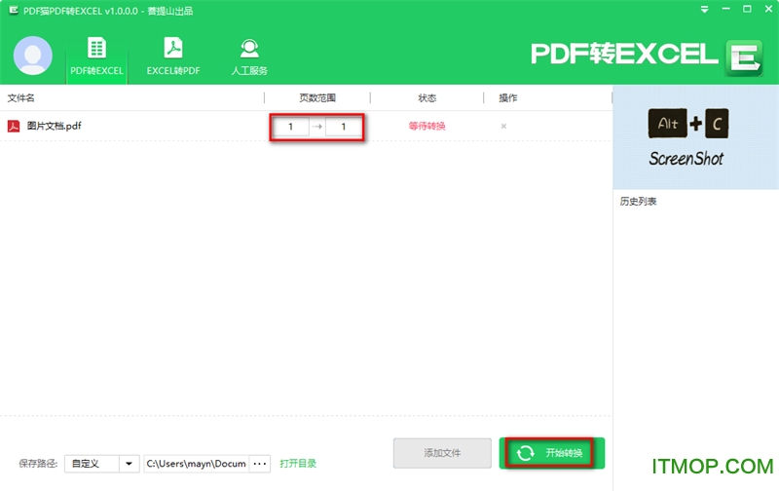Click the 添加文件 button
The height and width of the screenshot is (491, 779).
[442, 453]
